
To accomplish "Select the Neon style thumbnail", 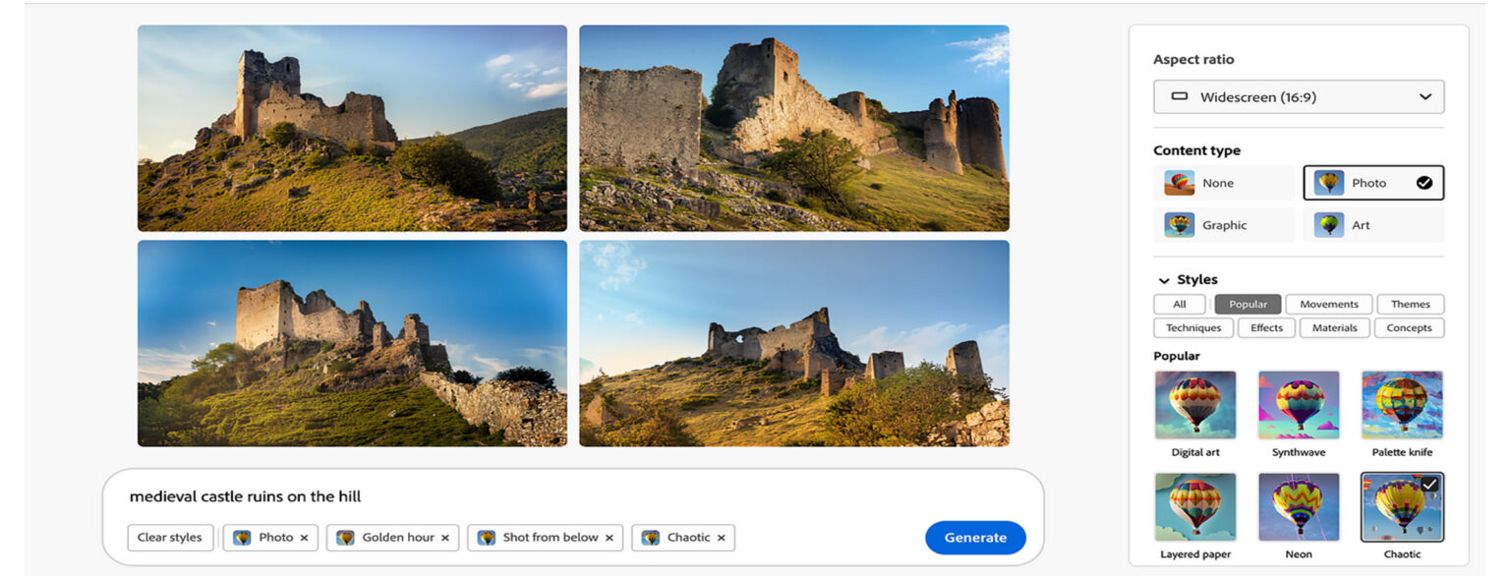I will [x=1298, y=506].
